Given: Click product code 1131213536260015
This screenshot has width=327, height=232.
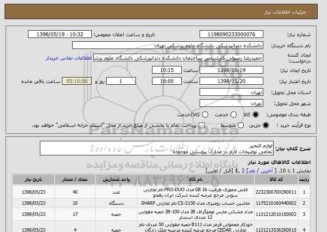Looking at the screenshot, I should [x=276, y=230].
